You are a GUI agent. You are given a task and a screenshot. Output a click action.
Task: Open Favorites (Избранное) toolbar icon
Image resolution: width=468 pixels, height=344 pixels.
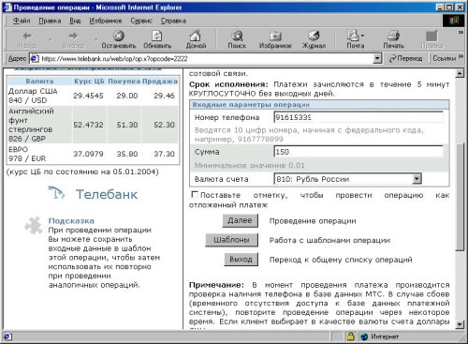pyautogui.click(x=275, y=37)
